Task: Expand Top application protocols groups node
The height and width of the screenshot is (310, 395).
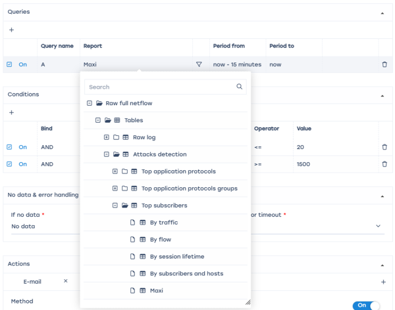Action: pyautogui.click(x=115, y=188)
